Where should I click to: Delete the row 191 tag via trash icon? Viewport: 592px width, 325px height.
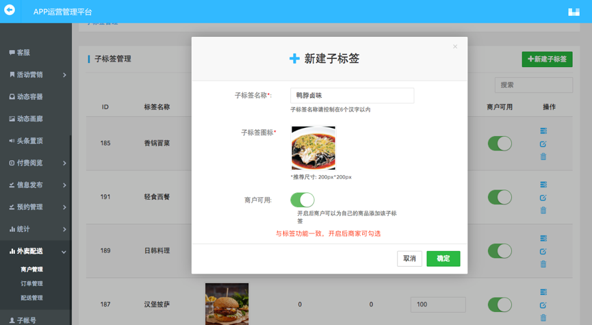click(543, 210)
